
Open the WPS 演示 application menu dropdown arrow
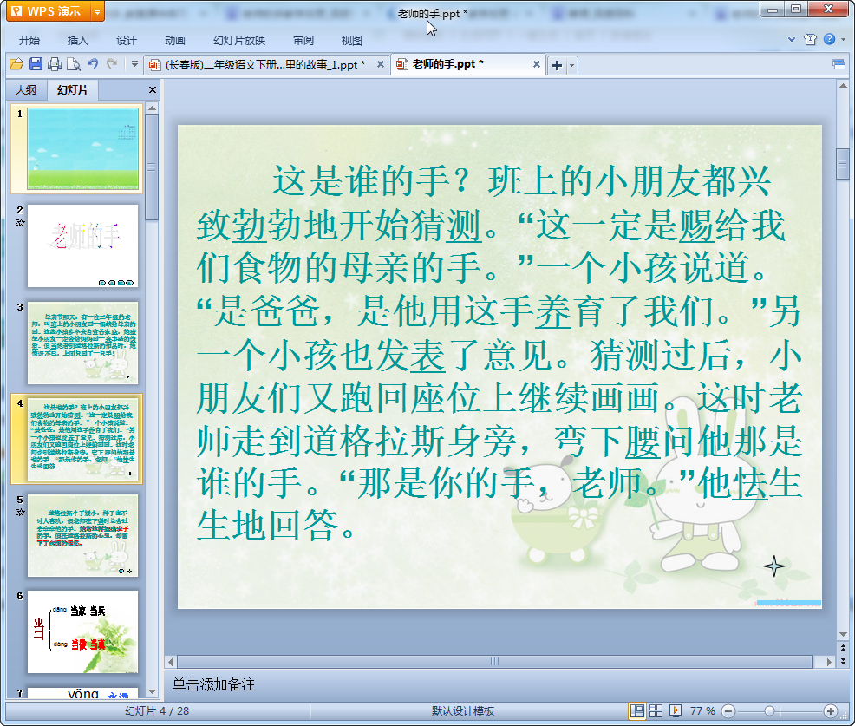pyautogui.click(x=97, y=11)
